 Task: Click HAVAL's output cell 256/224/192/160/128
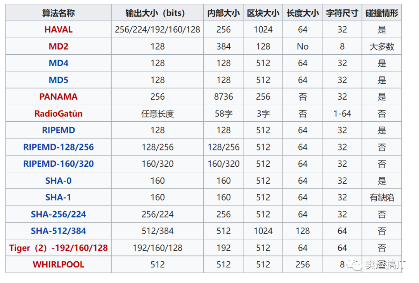click(158, 29)
